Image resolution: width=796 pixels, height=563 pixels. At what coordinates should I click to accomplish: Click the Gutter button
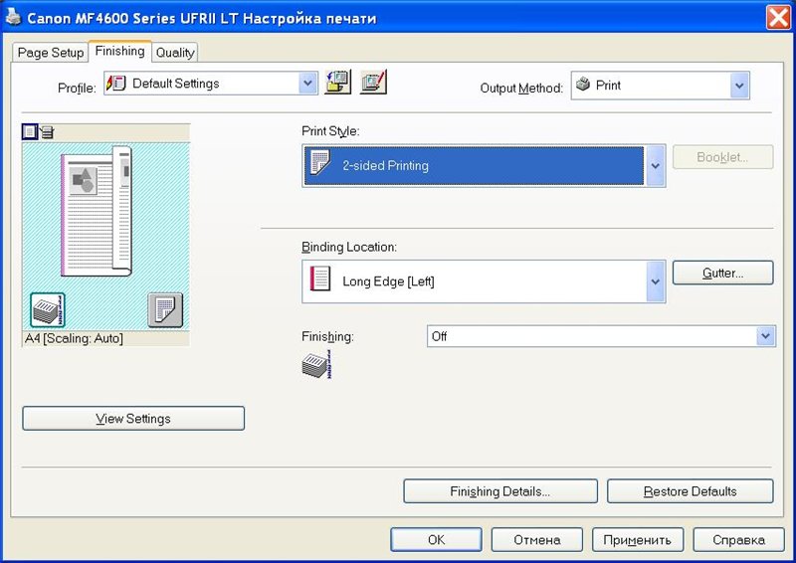[x=723, y=273]
